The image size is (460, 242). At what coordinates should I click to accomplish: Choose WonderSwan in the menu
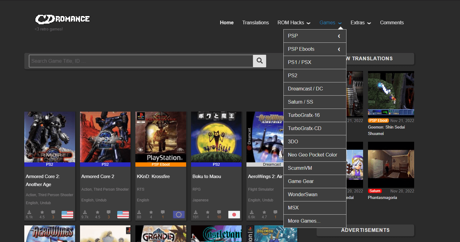click(x=315, y=194)
